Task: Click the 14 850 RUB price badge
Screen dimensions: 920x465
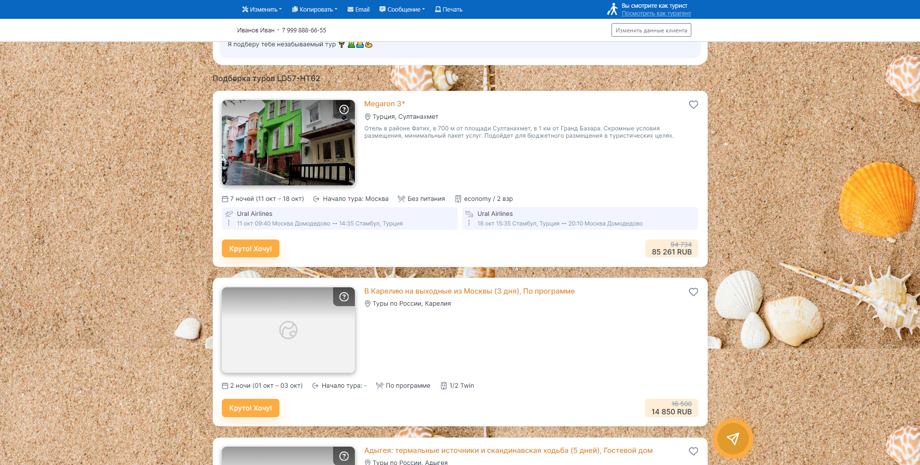Action: (x=672, y=408)
